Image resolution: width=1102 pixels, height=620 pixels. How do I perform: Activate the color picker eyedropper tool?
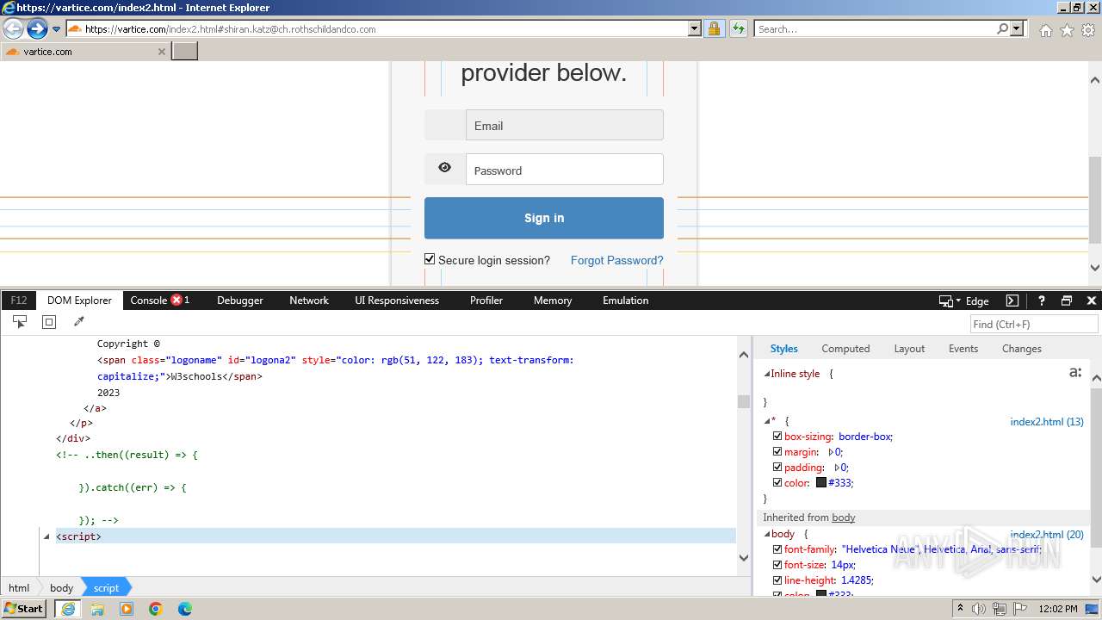(78, 322)
